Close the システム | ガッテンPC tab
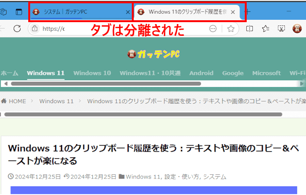The image size is (306, 195). tap(128, 12)
